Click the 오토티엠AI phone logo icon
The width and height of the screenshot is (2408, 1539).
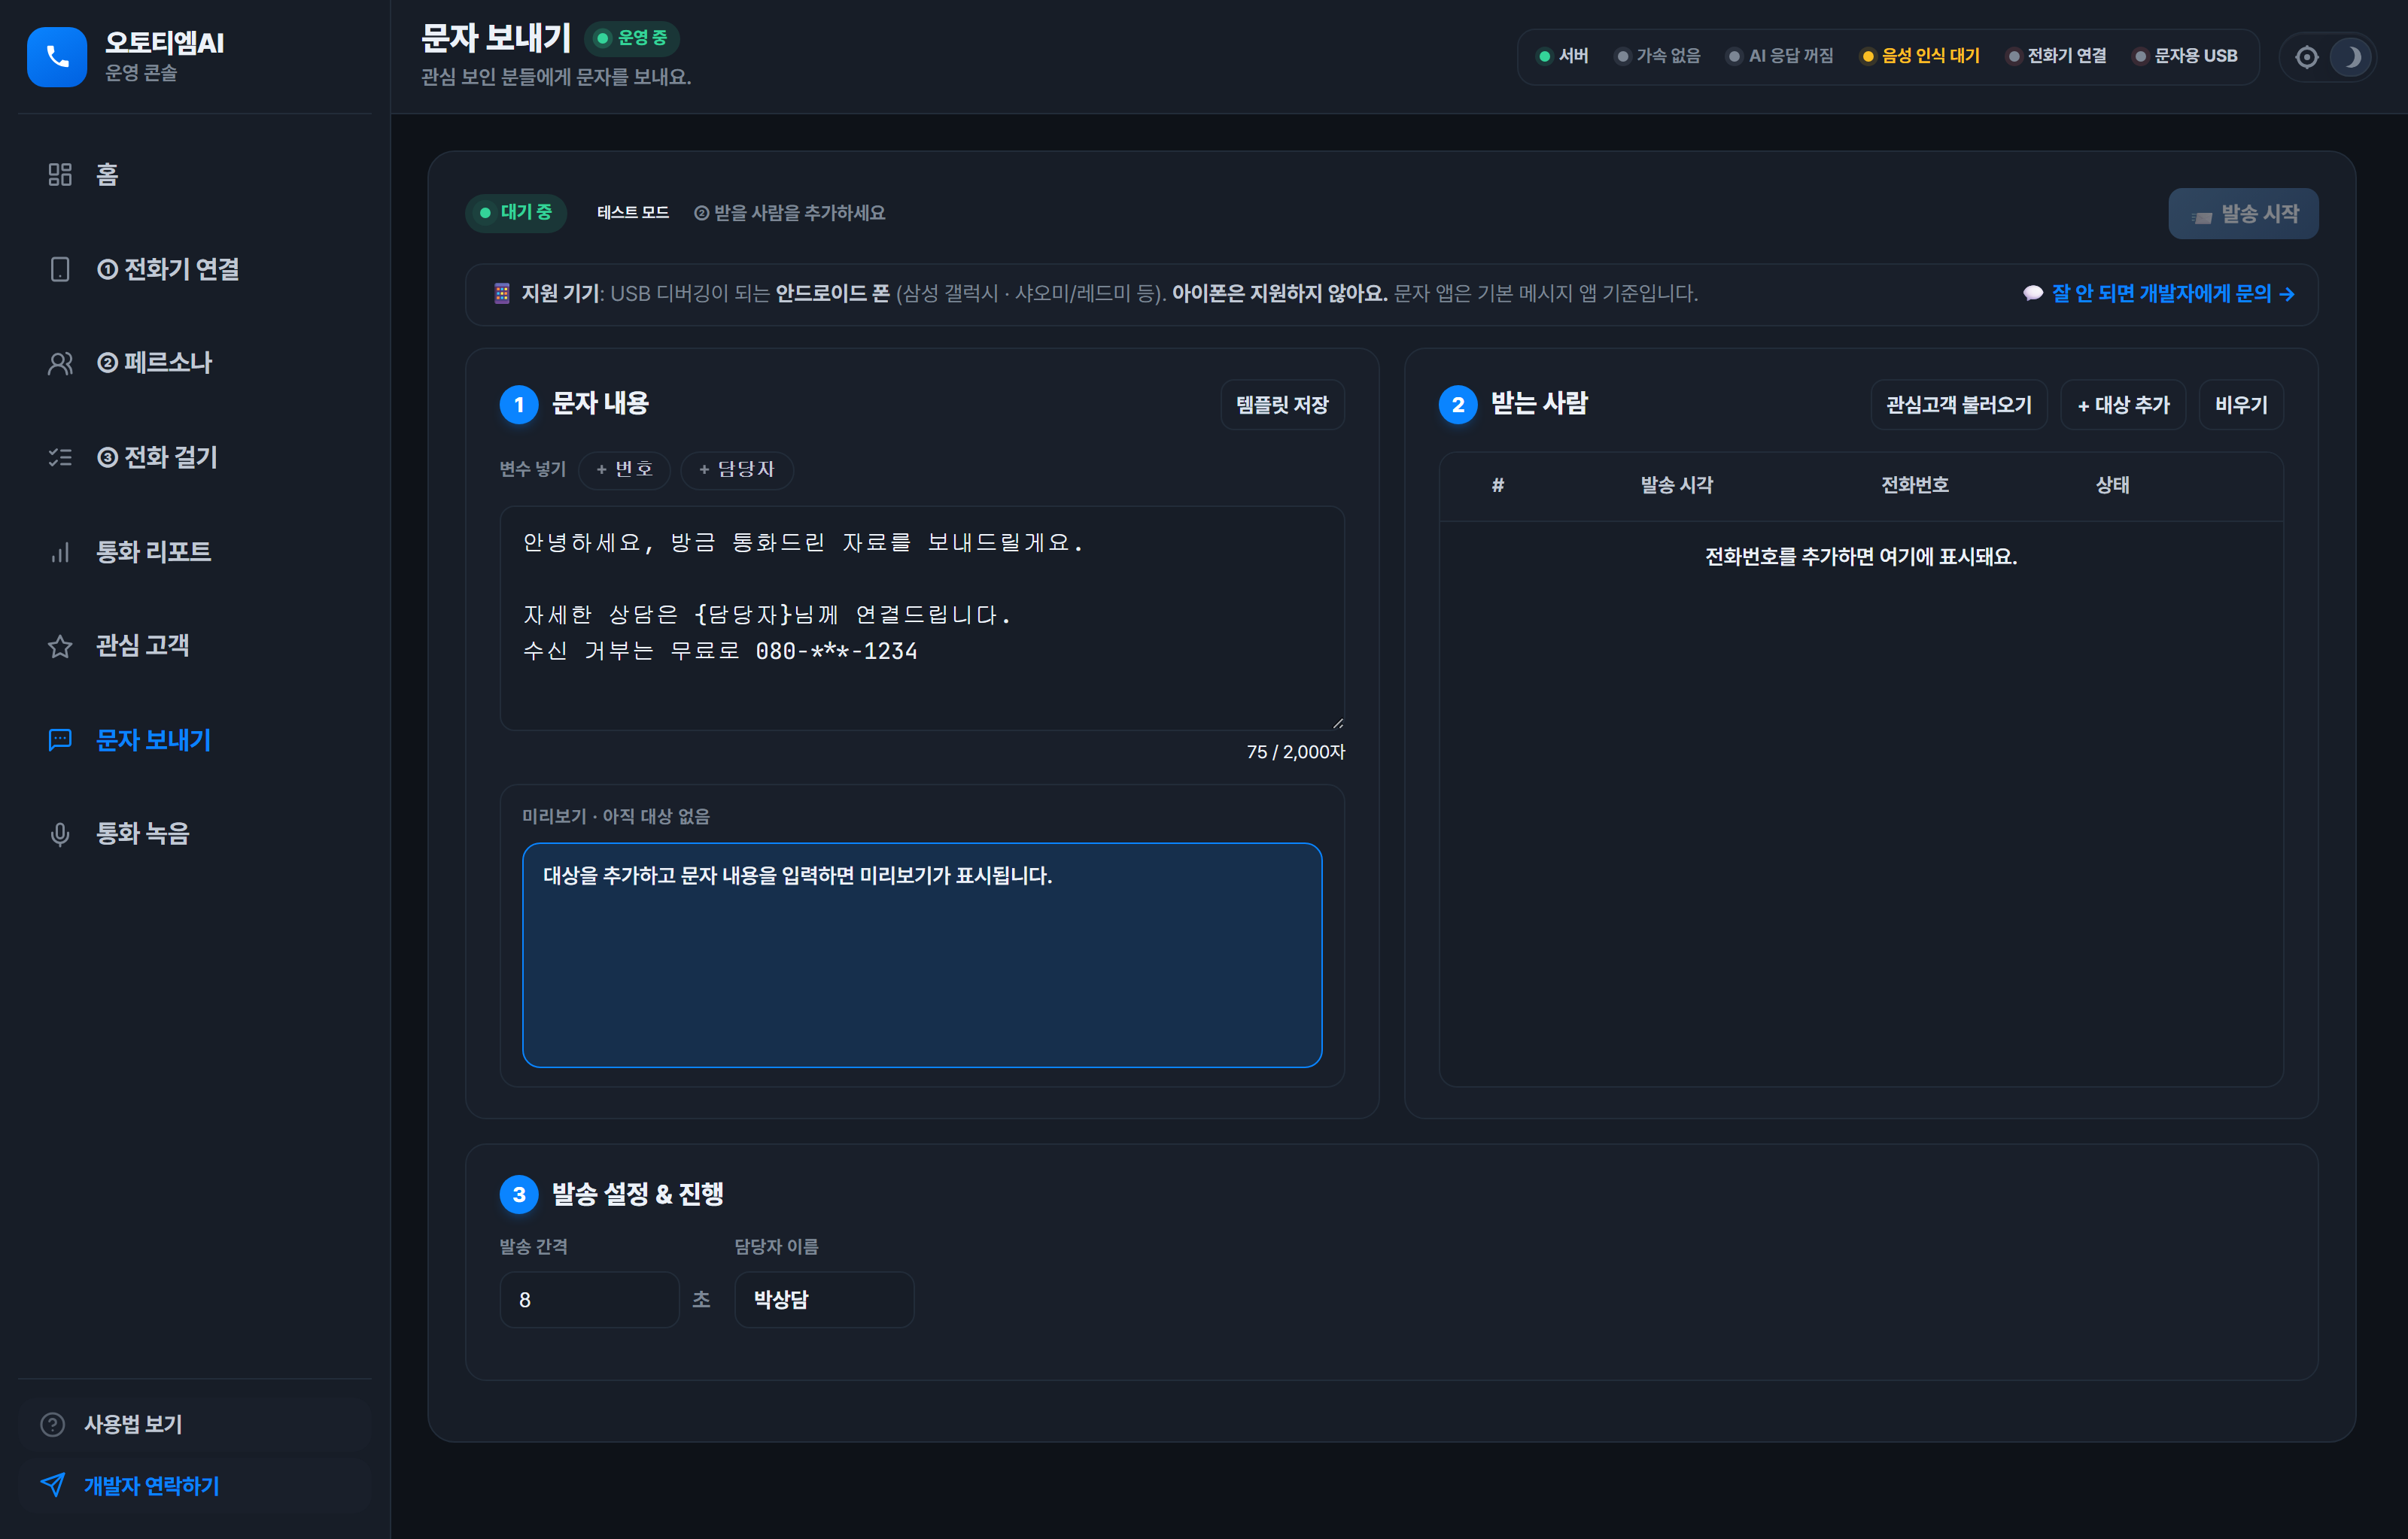tap(57, 57)
